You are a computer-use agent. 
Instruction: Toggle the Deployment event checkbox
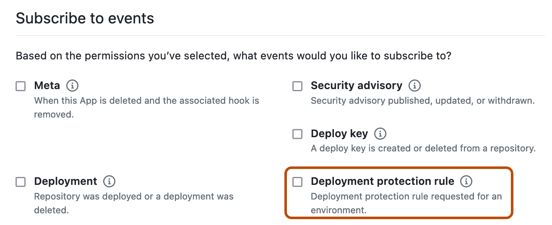point(21,182)
